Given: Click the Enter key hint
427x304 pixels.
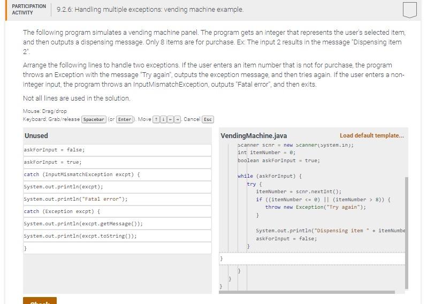Looking at the screenshot, I should pyautogui.click(x=125, y=119).
